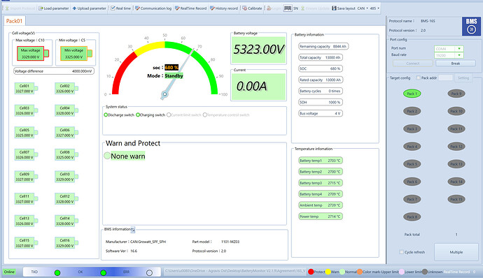Click the Max voltage battery icon
Viewport: 483px width, 278px height.
coord(33,54)
